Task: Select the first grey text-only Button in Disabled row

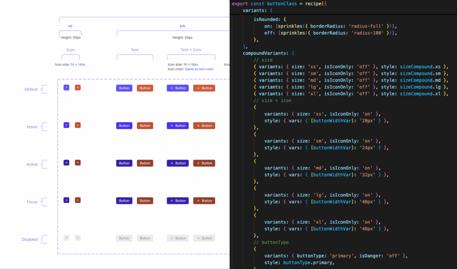Action: 124,238
